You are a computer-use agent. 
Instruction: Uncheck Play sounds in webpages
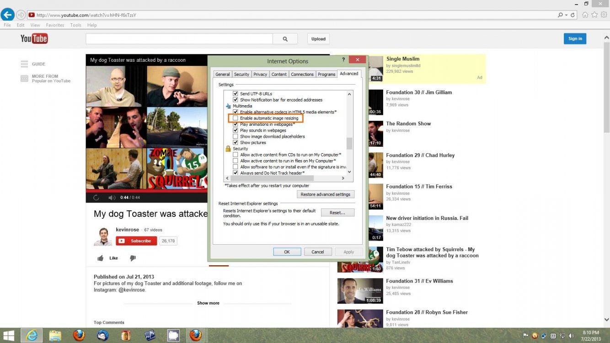(235, 130)
